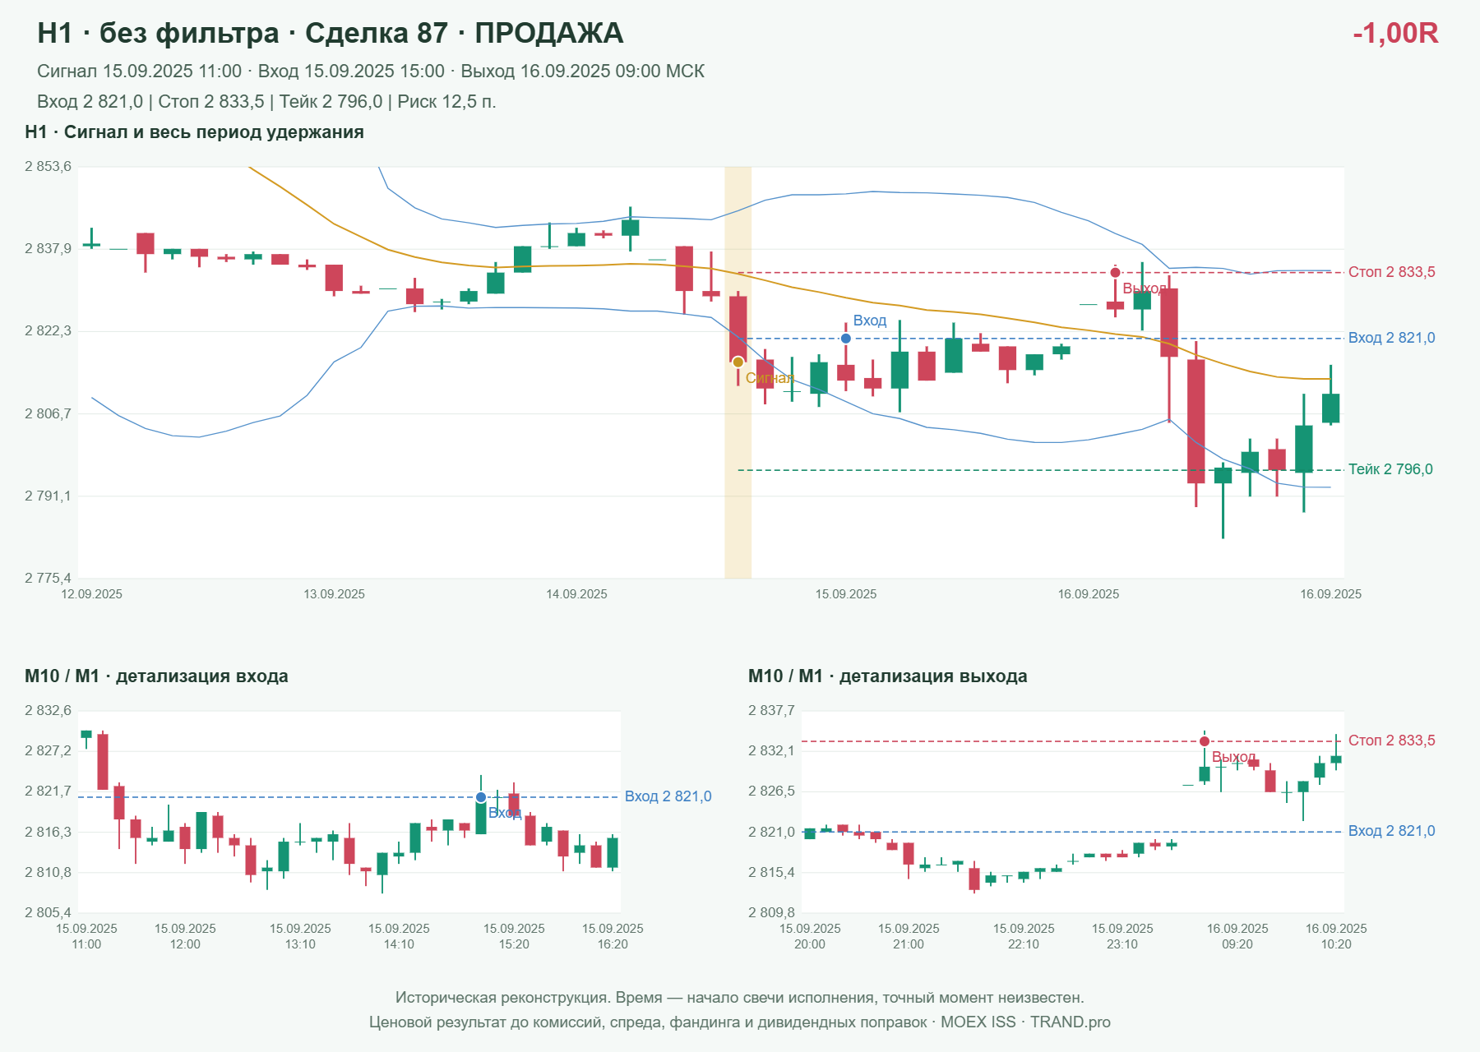This screenshot has width=1480, height=1052.
Task: Click the 2 837,9 price axis label
Action: (x=49, y=249)
